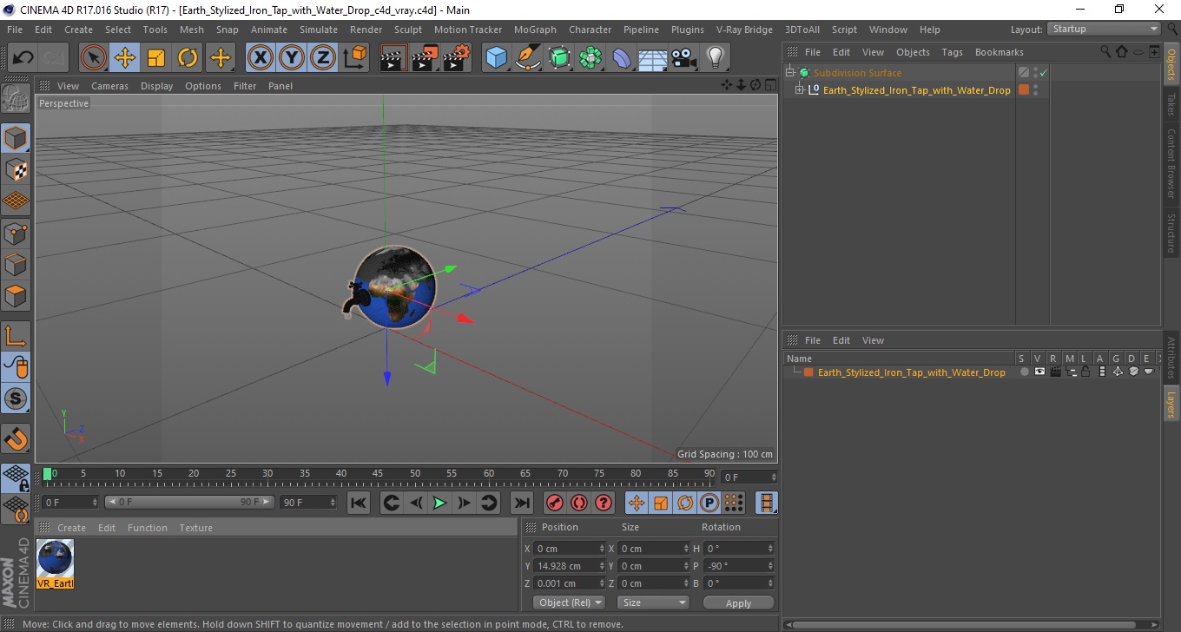Open the Layout dropdown

coord(1104,29)
